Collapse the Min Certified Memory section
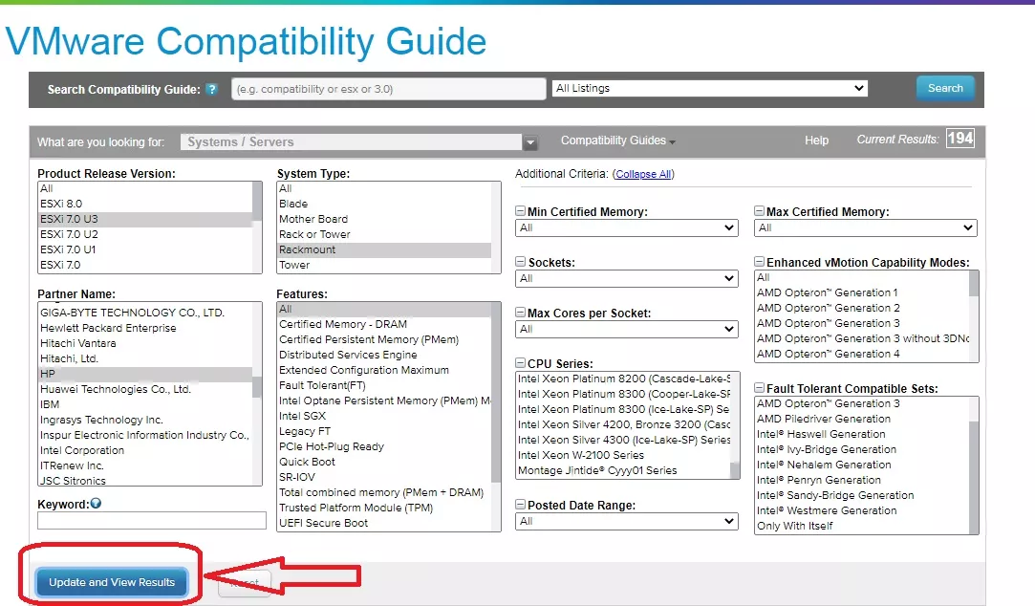1035x606 pixels. (520, 211)
